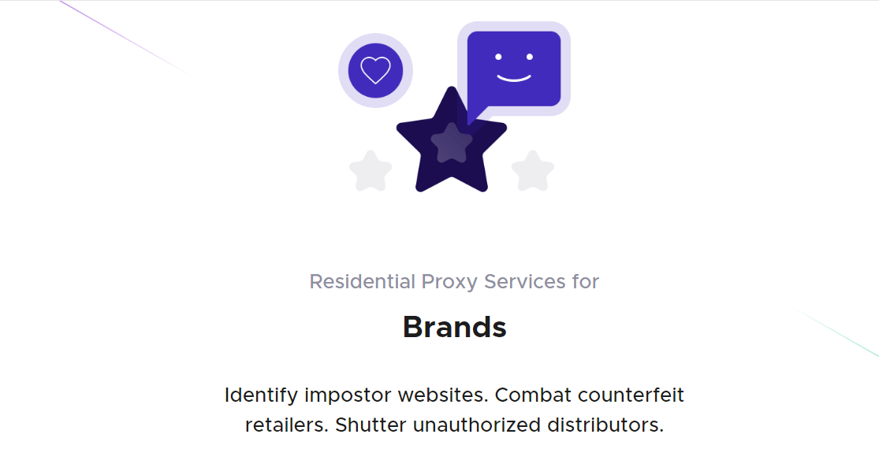Image resolution: width=879 pixels, height=449 pixels.
Task: Click the right eye of the smiley face
Action: coord(530,57)
